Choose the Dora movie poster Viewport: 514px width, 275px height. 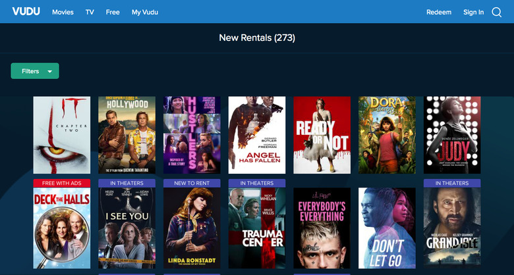click(x=387, y=135)
